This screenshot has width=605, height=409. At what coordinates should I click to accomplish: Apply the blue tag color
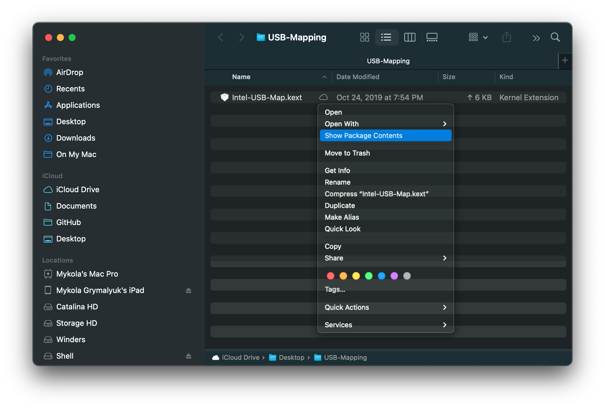381,276
